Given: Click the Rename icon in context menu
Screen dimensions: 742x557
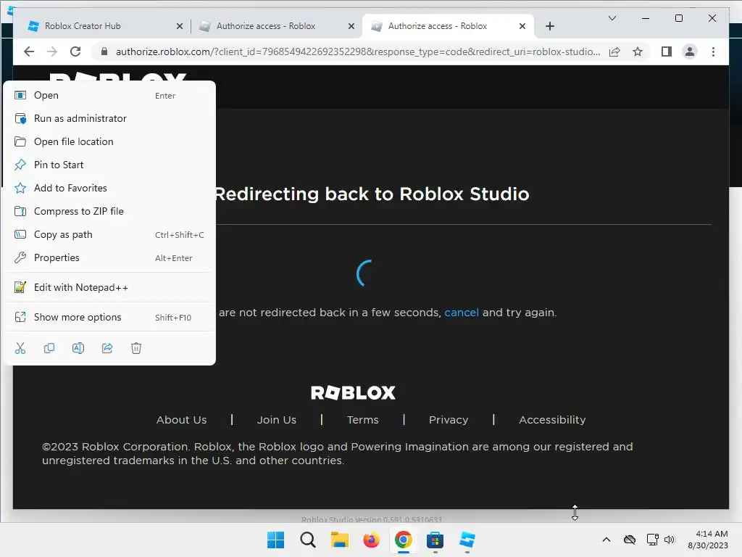Looking at the screenshot, I should pos(78,349).
